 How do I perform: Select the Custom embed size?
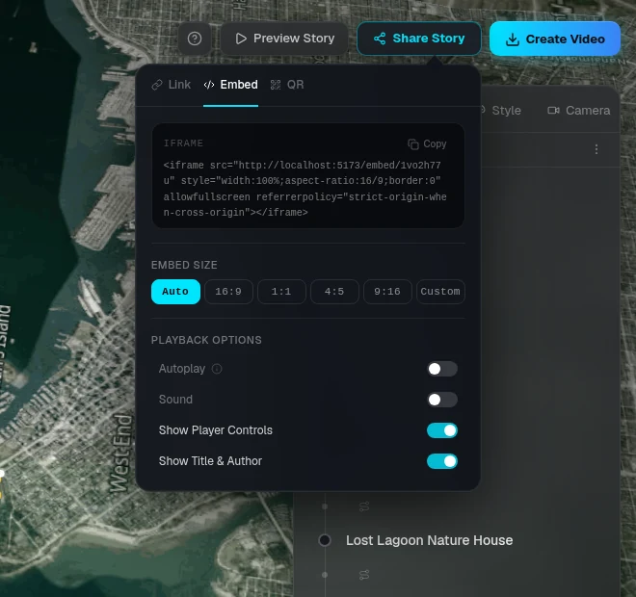pyautogui.click(x=440, y=292)
